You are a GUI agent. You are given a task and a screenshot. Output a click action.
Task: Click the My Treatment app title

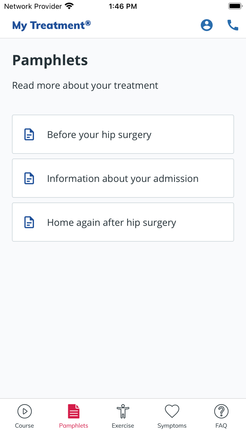click(51, 25)
